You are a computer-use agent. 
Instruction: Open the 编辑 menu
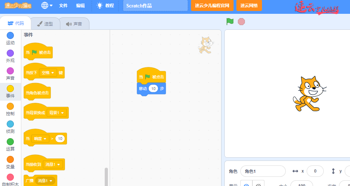(x=80, y=6)
